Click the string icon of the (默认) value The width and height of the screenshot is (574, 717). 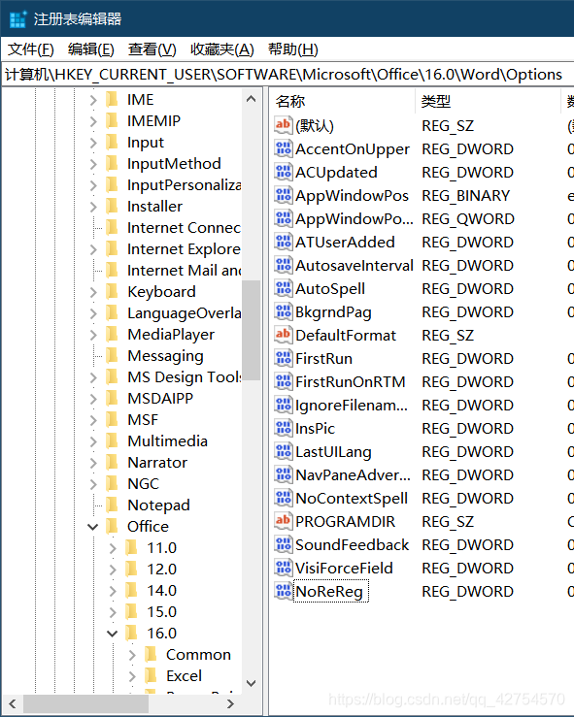[x=284, y=125]
